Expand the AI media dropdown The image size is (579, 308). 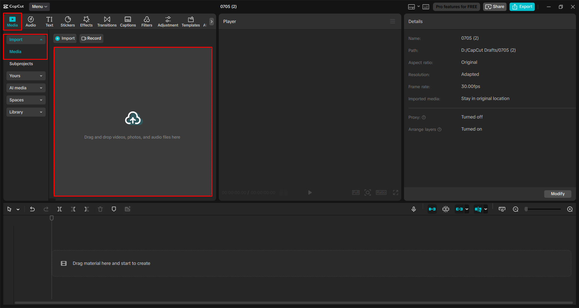(26, 88)
